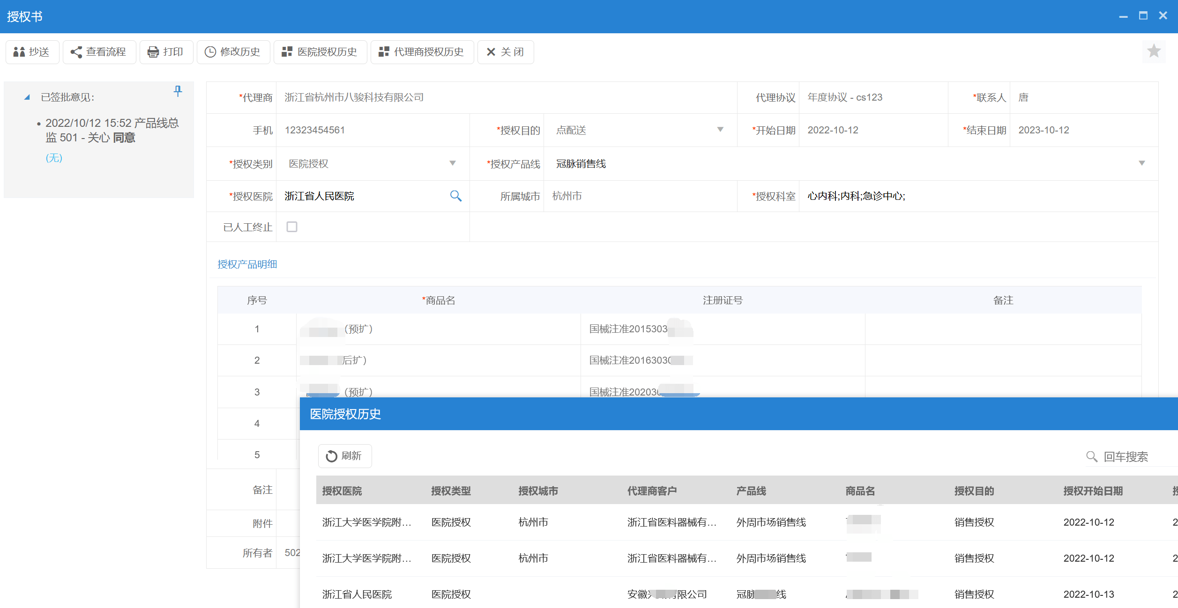Select the 浙江省人民医院 row in history table

click(358, 594)
